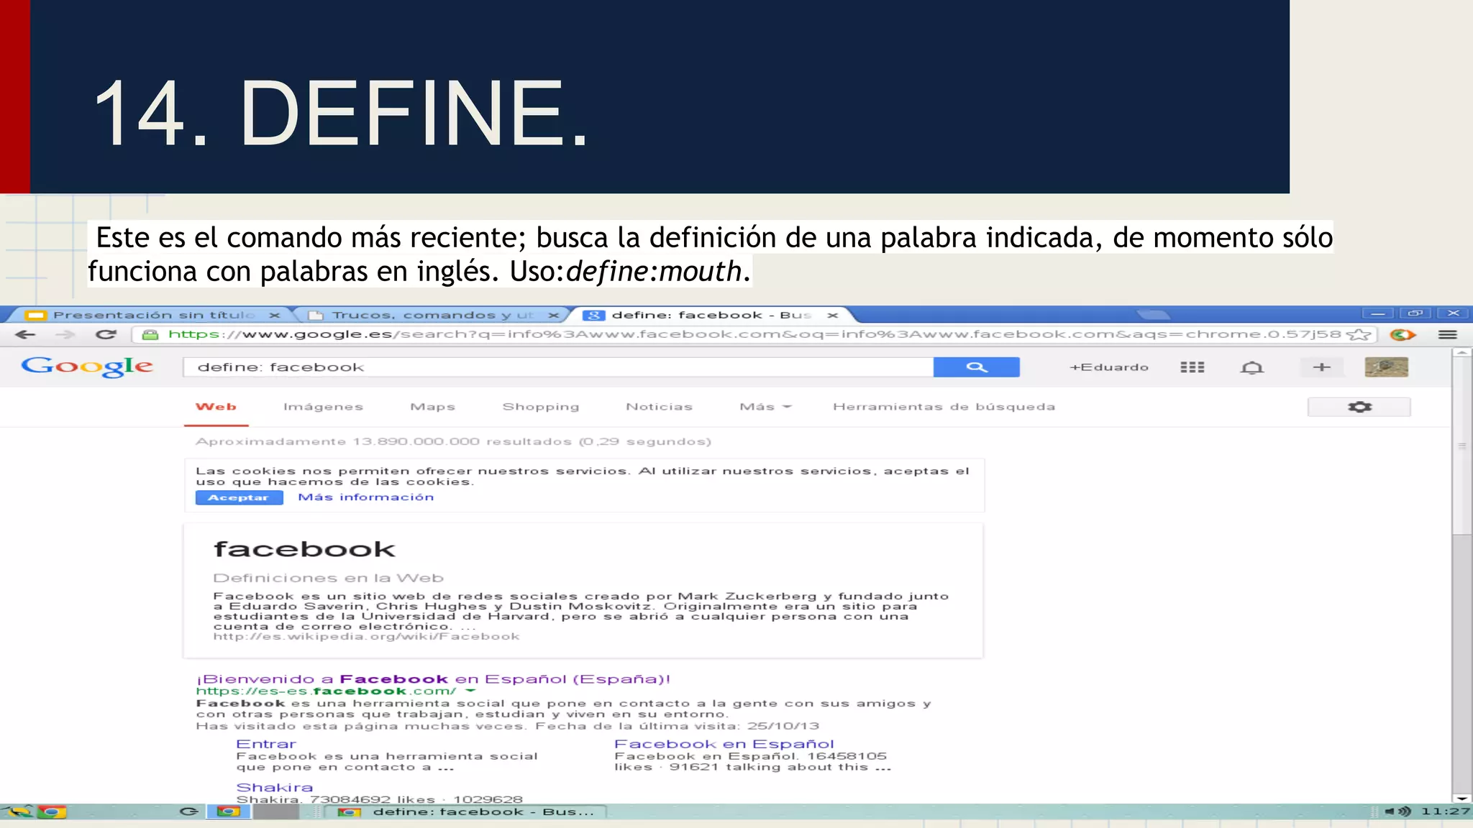Click the +Eduardo link
Screen dimensions: 1473x828
click(x=1108, y=367)
